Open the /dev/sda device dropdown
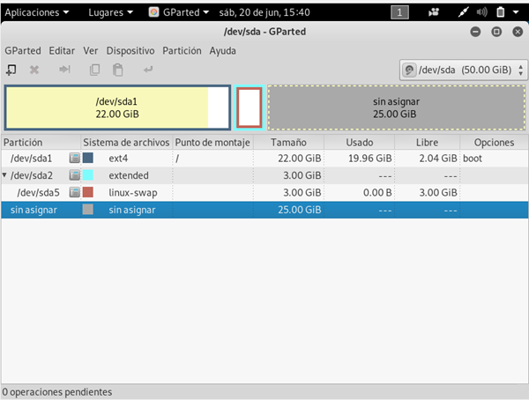 pyautogui.click(x=464, y=70)
